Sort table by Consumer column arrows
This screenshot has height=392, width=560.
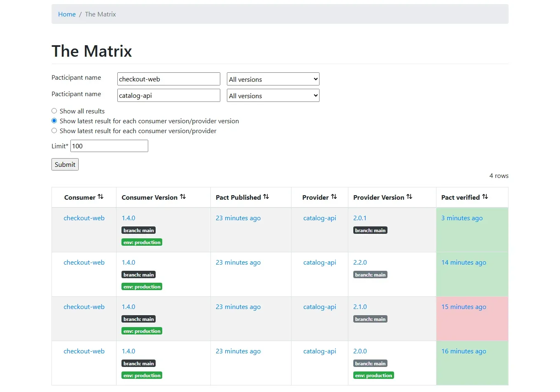click(100, 197)
